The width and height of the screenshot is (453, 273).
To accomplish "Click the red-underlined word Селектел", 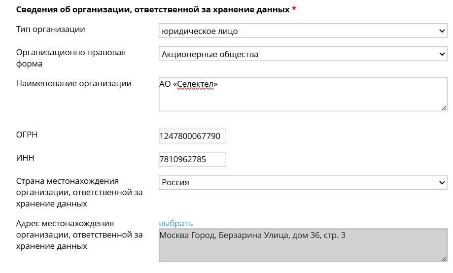I will (x=195, y=84).
